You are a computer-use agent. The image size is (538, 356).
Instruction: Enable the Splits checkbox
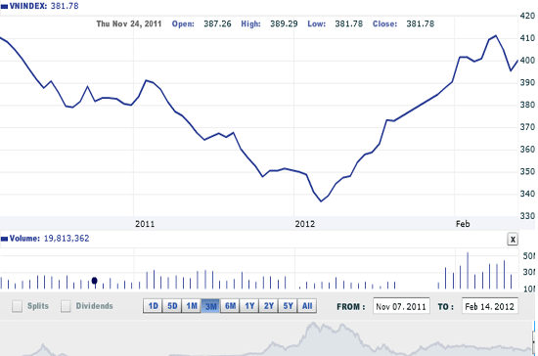pyautogui.click(x=17, y=306)
